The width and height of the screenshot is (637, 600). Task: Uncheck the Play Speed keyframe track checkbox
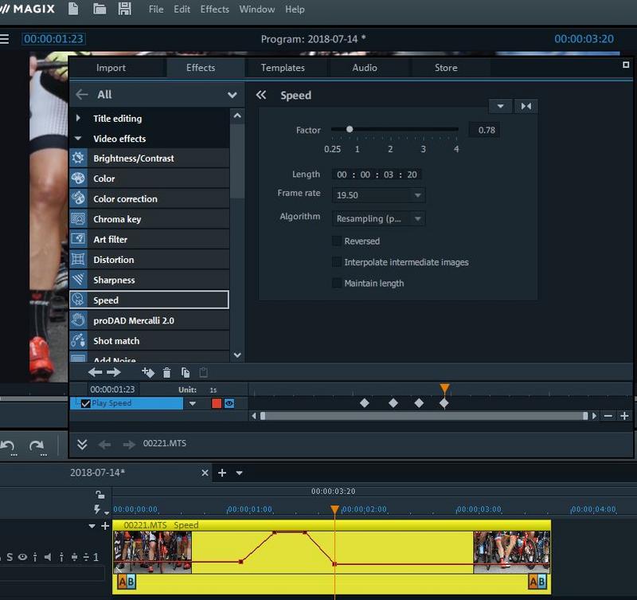coord(86,403)
